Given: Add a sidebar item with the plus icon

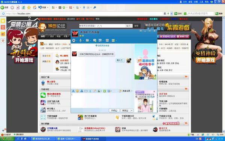Looking at the screenshot, I should [x=3, y=130].
